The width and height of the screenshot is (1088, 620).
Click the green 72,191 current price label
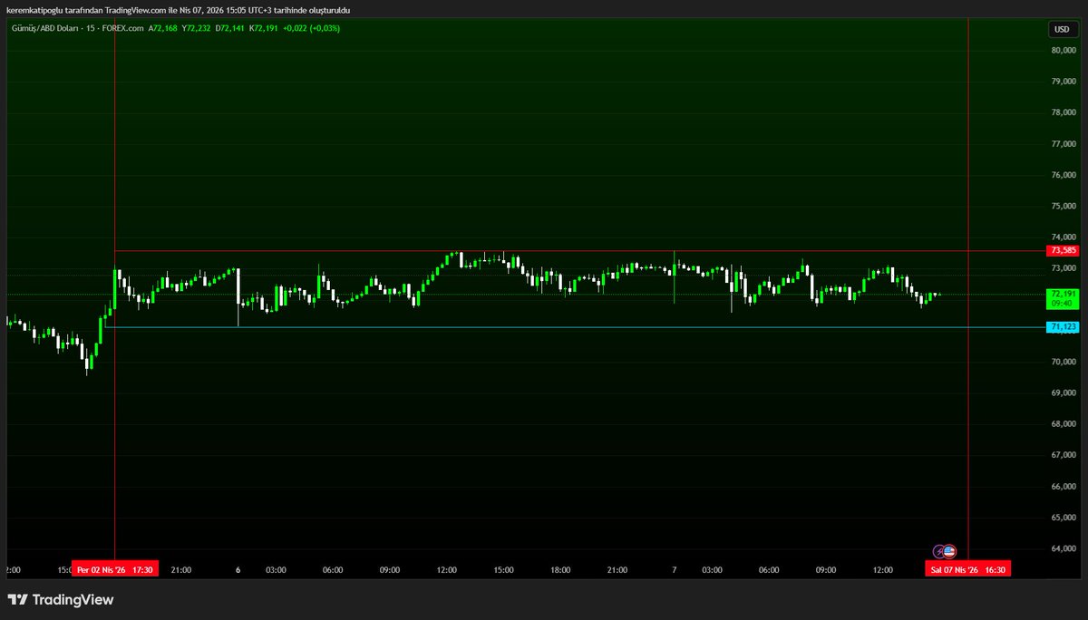click(1062, 298)
